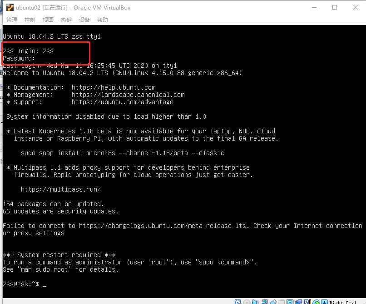The image size is (366, 304).
Task: Click the USB devices status icon
Action: (273, 302)
